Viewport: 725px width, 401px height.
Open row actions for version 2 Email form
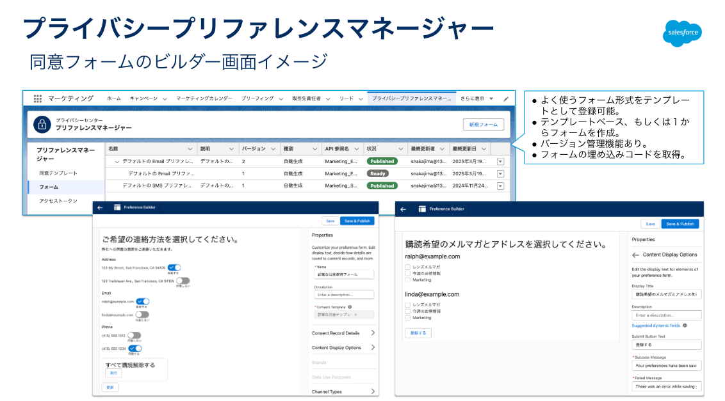[x=500, y=162]
